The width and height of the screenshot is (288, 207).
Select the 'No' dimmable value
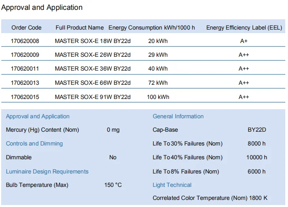113,157
